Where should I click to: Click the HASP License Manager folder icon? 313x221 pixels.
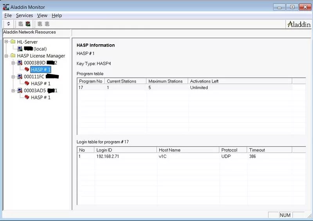click(x=13, y=56)
